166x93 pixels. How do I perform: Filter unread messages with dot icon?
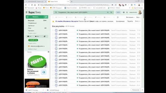pos(37,36)
